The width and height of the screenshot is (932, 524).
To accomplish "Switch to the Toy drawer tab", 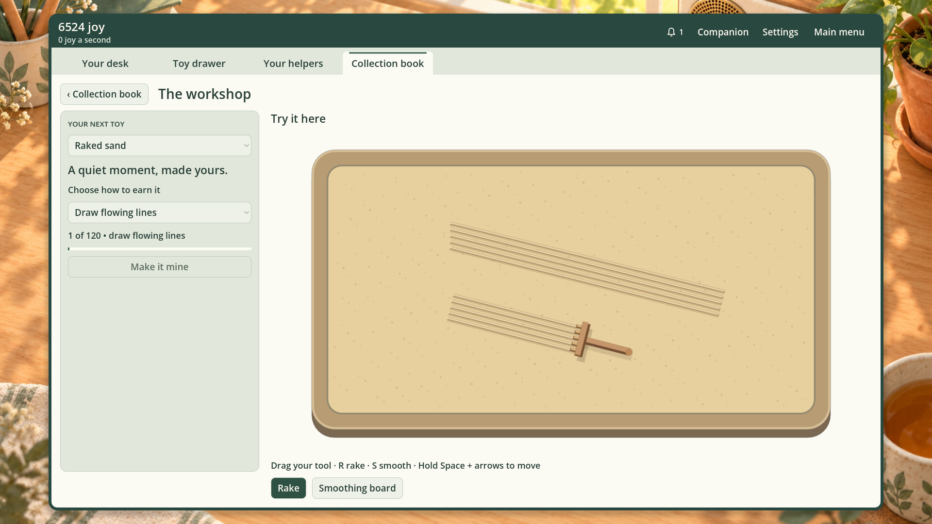I will [x=199, y=64].
